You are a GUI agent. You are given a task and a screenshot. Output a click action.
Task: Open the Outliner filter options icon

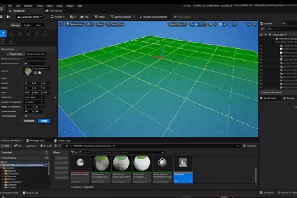(x=263, y=29)
